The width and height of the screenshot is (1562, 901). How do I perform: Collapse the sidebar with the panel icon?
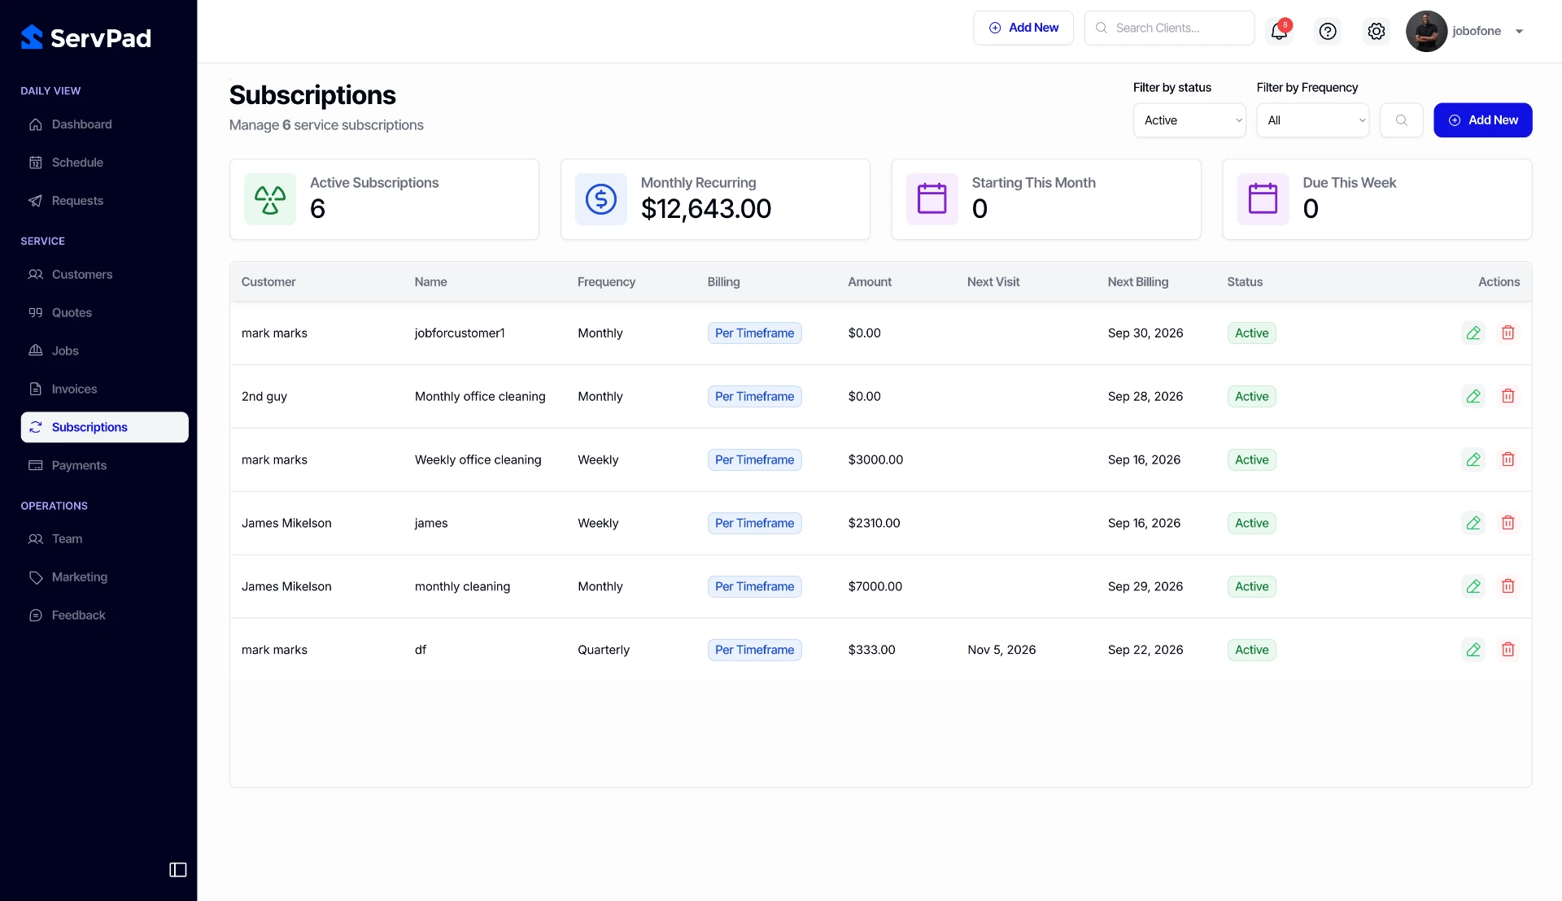pos(177,870)
